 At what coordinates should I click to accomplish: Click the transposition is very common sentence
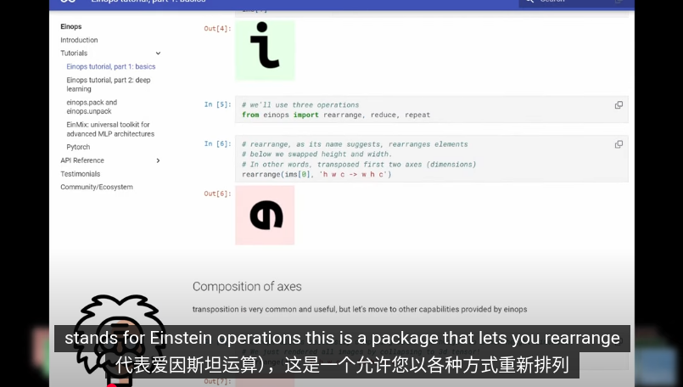tap(360, 310)
